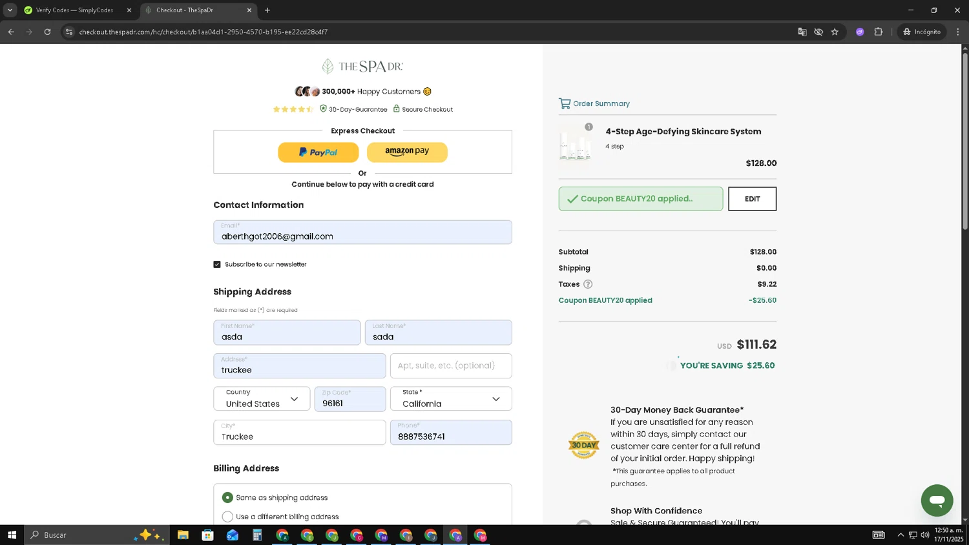Click the First Name field
The height and width of the screenshot is (545, 969).
click(287, 333)
